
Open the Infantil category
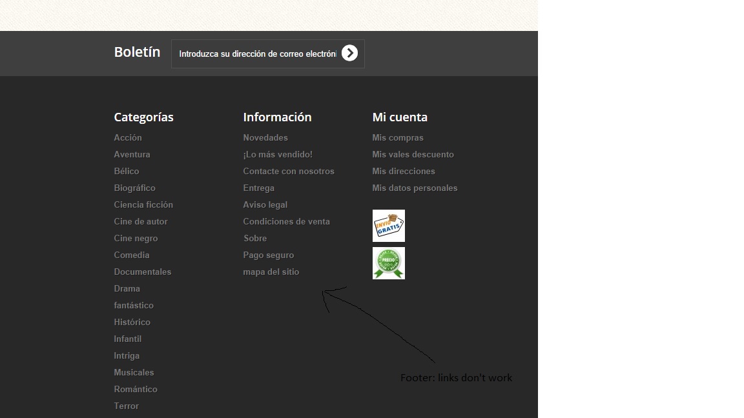[128, 339]
